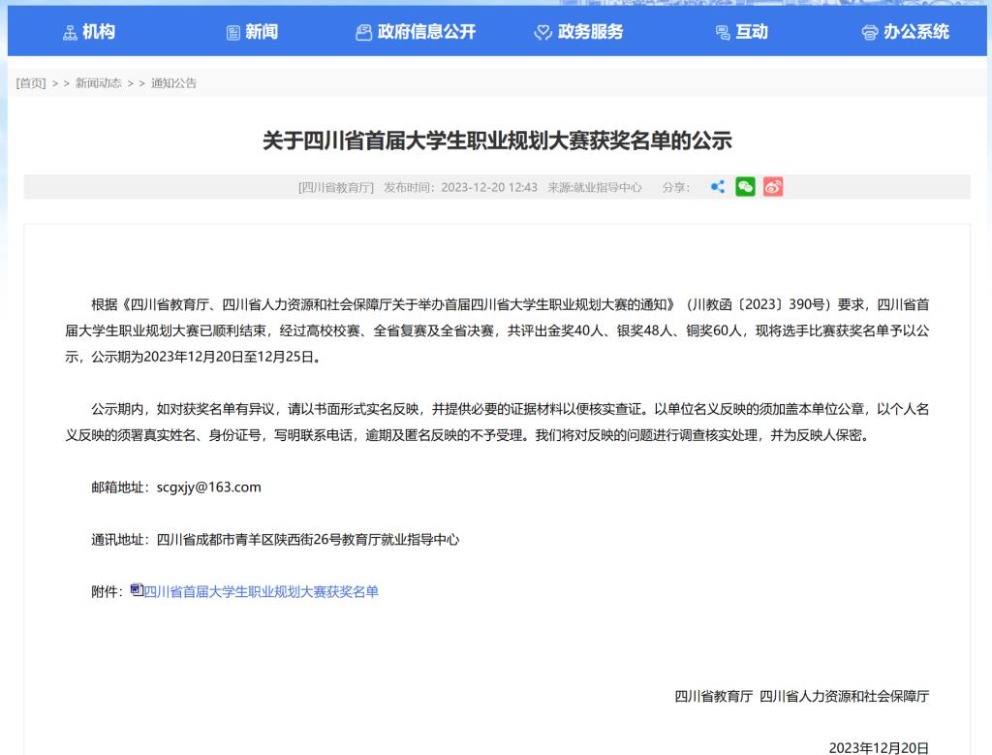Share the article via WeChat icon
The height and width of the screenshot is (755, 992).
point(745,187)
